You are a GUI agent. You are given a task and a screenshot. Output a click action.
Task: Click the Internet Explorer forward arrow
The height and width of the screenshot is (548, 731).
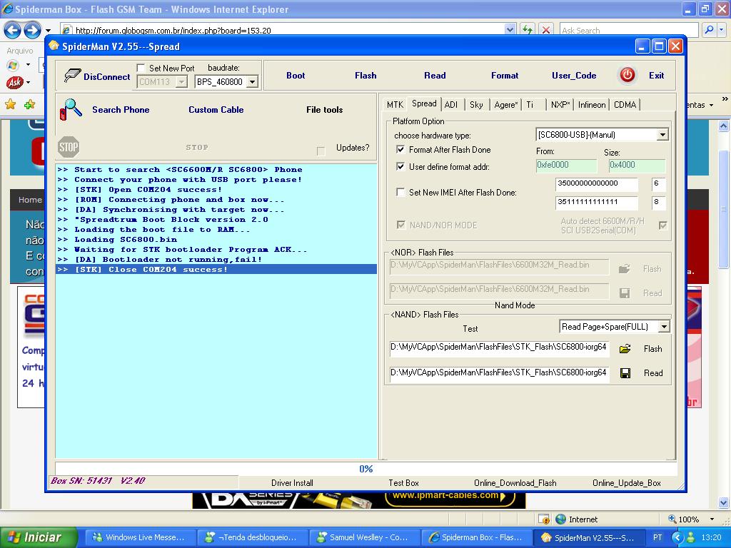32,31
